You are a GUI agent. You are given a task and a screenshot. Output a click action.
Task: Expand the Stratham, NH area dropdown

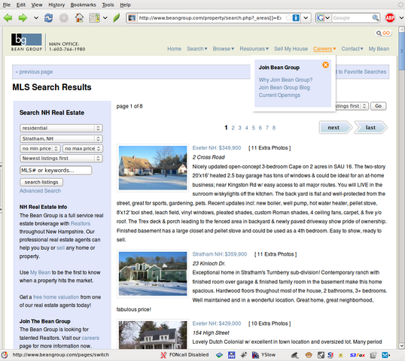61,138
